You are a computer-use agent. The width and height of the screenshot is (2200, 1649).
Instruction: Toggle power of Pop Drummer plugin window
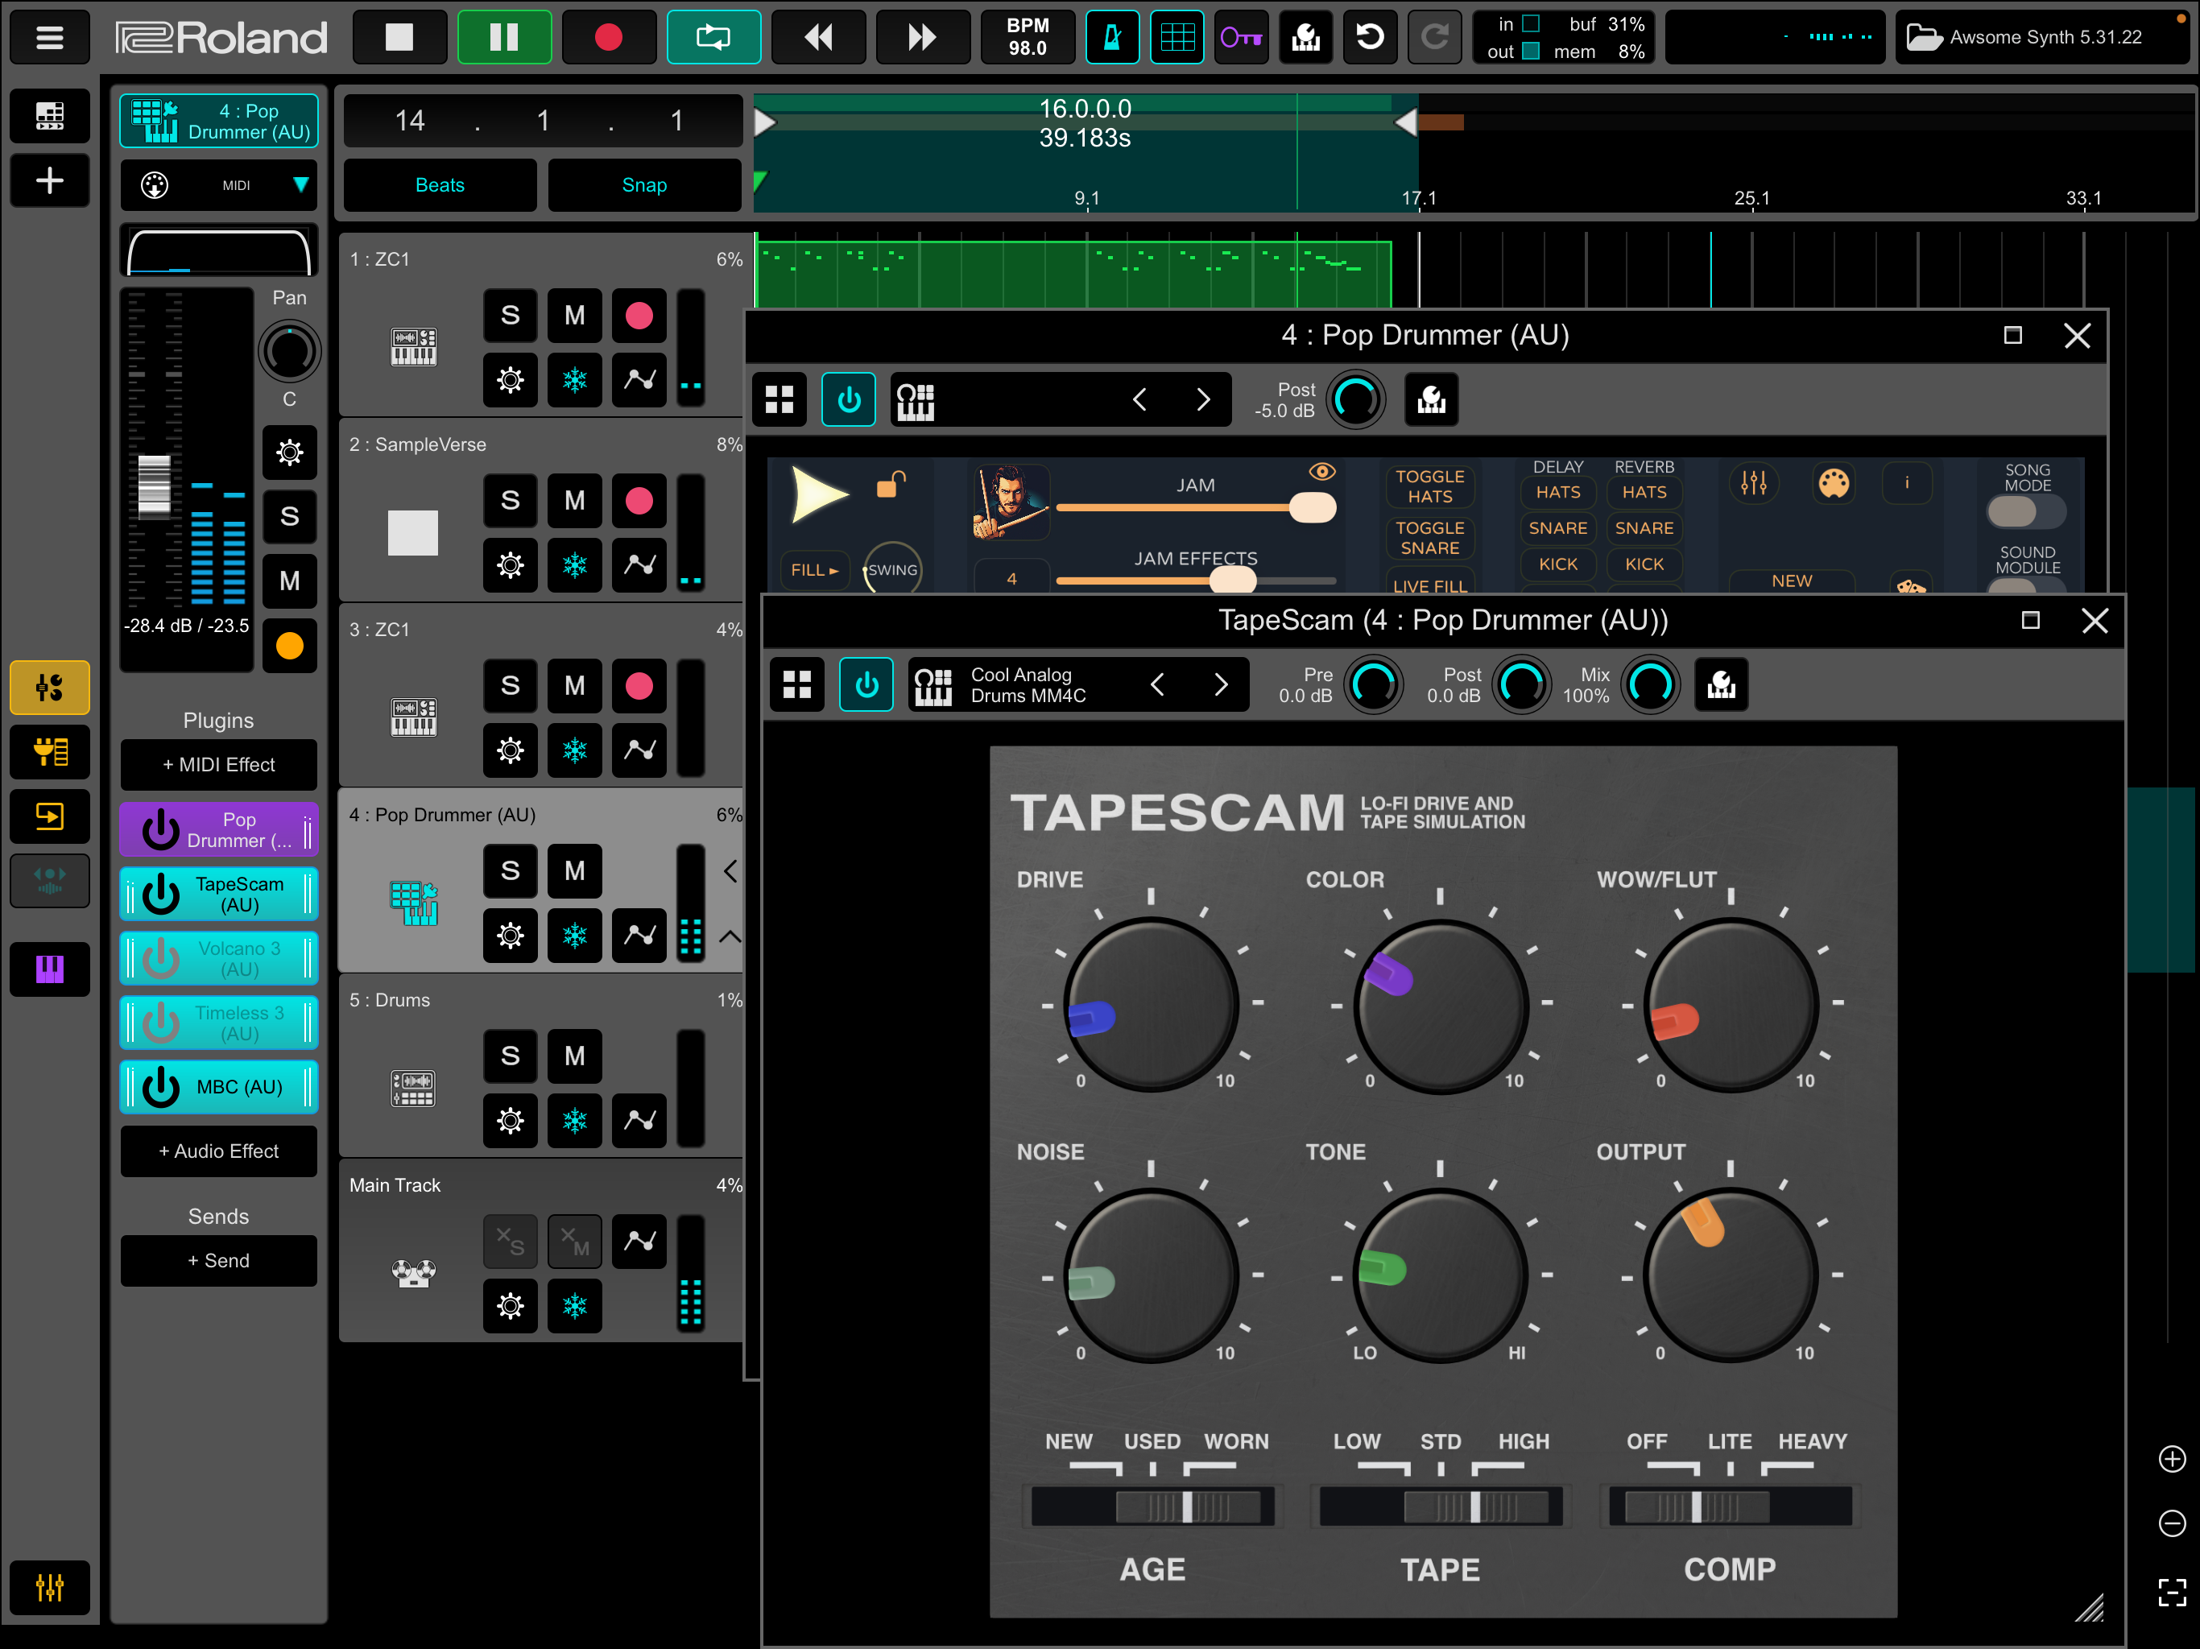849,400
